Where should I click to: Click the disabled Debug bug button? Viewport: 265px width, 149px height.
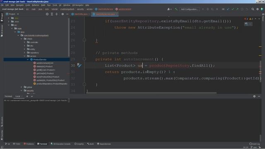(x=208, y=9)
